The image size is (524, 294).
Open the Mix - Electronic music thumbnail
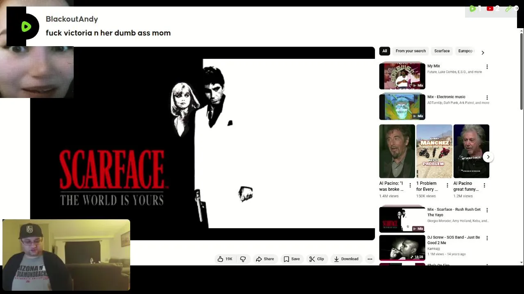coord(402,107)
